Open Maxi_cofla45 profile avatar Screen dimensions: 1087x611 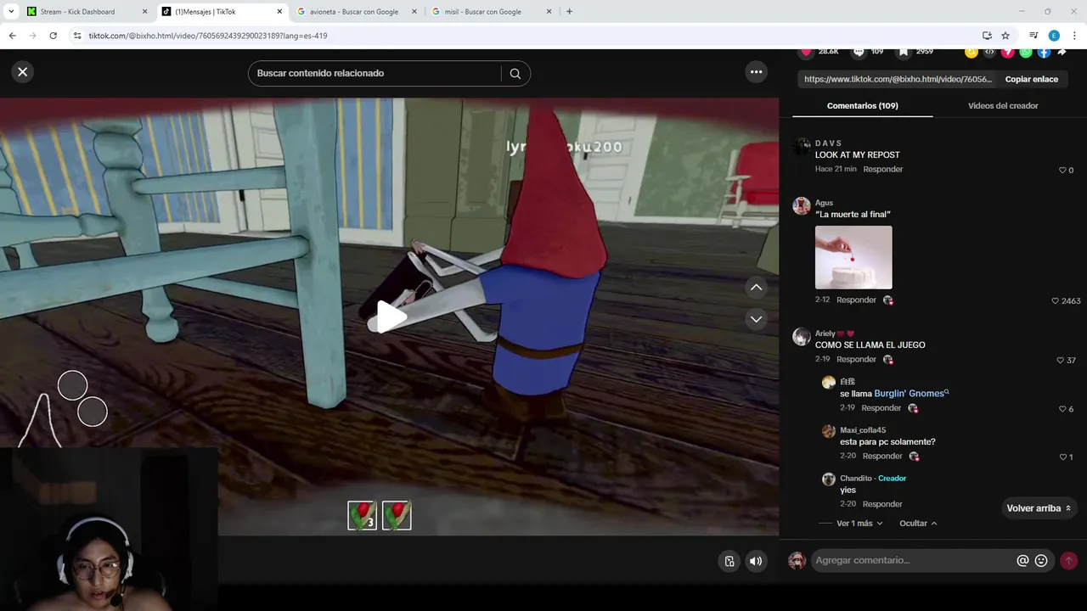(828, 431)
